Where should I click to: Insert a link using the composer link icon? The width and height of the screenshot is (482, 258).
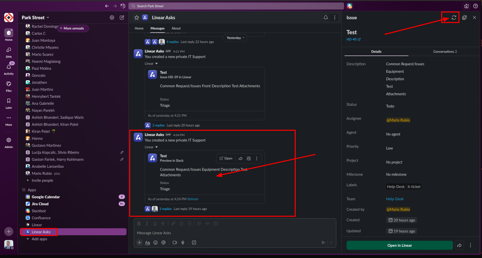(x=173, y=223)
